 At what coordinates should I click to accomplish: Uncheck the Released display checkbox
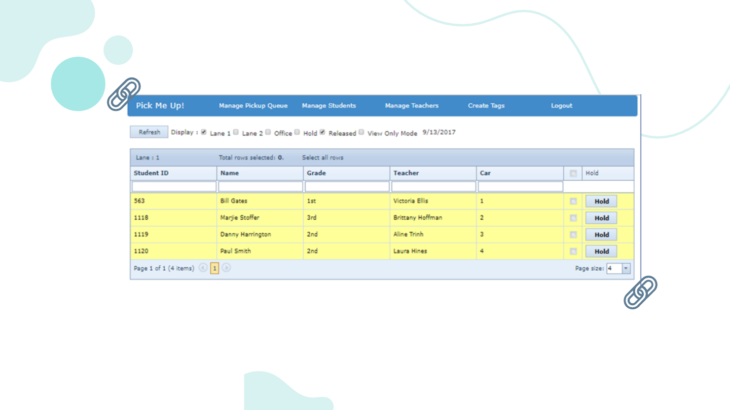(322, 133)
